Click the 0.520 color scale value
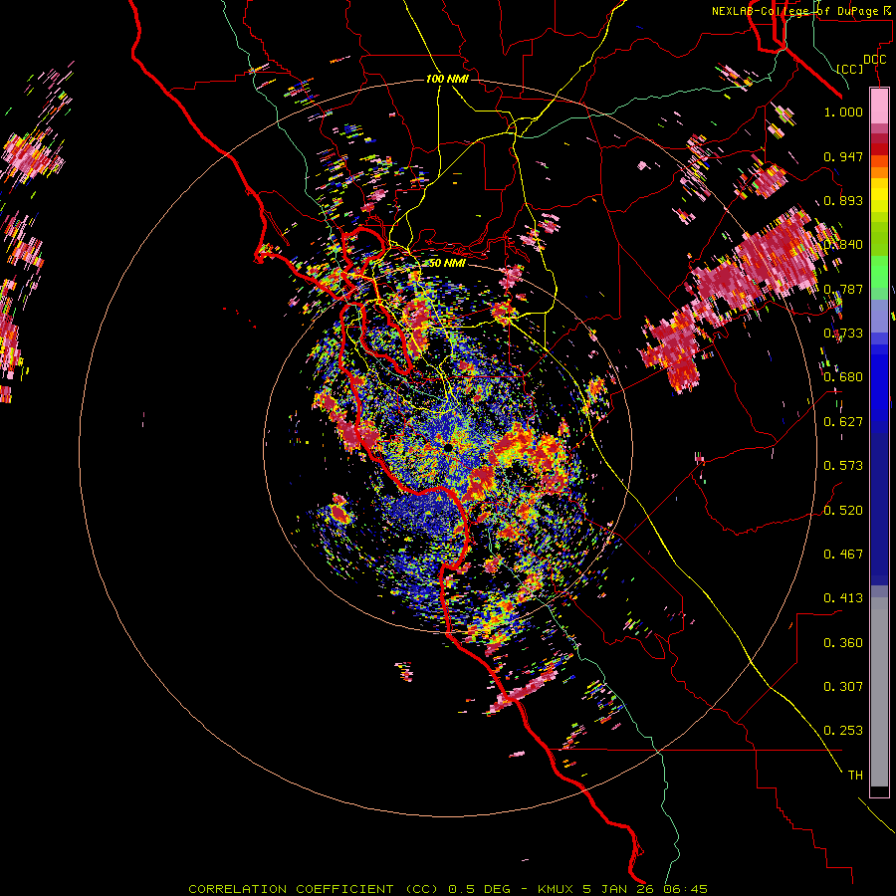896x896 pixels. click(843, 511)
